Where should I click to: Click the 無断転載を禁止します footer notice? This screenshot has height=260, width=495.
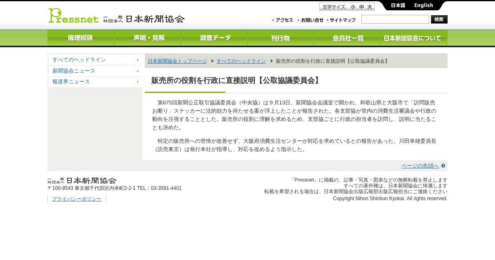click(369, 180)
